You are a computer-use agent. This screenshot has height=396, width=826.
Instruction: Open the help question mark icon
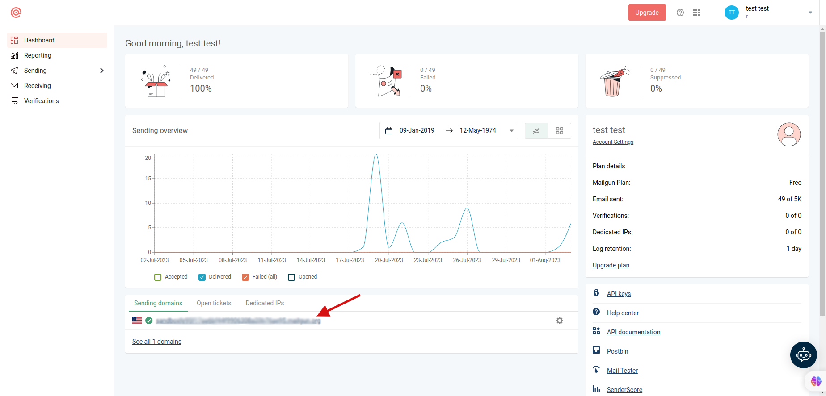point(680,13)
